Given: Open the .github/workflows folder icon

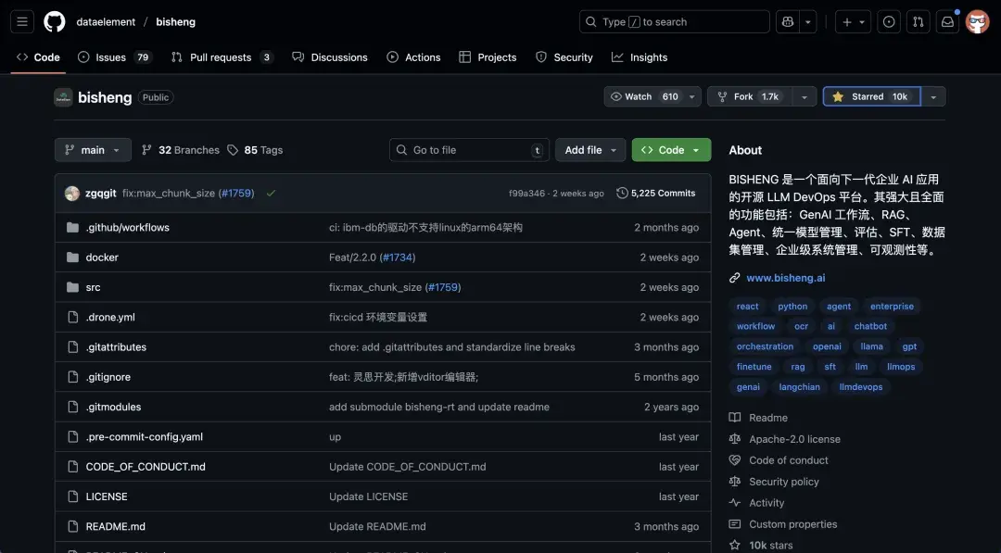Looking at the screenshot, I should (75, 226).
